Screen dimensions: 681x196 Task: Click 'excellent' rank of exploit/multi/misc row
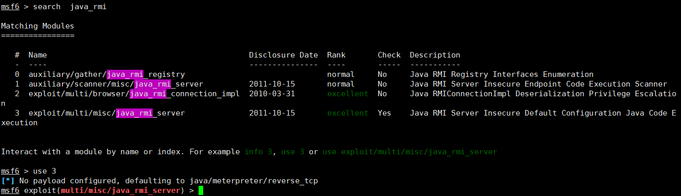(x=348, y=113)
